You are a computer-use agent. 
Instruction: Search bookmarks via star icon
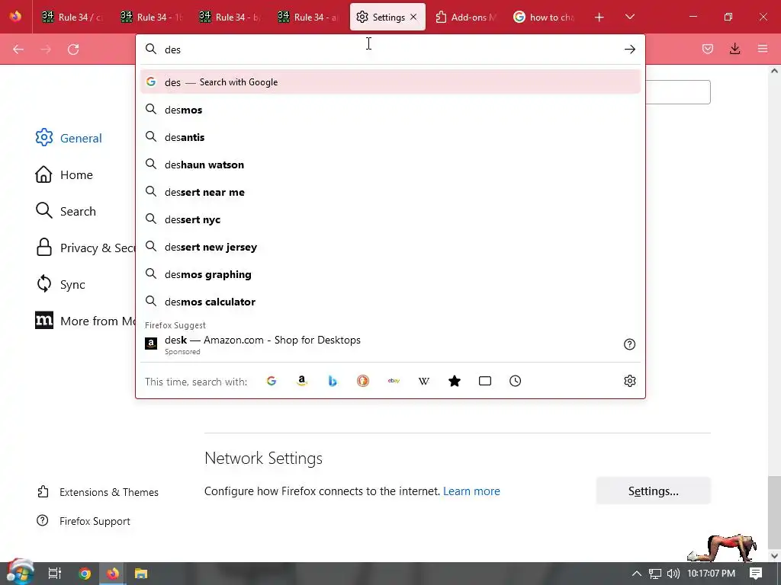click(x=455, y=381)
